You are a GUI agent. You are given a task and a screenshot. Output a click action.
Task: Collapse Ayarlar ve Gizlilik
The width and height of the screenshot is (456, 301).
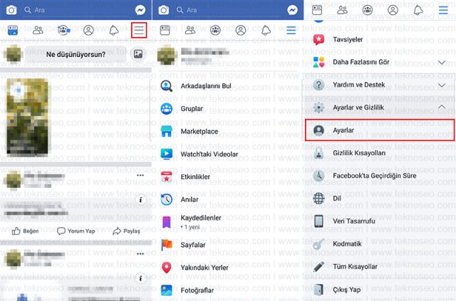(380, 107)
